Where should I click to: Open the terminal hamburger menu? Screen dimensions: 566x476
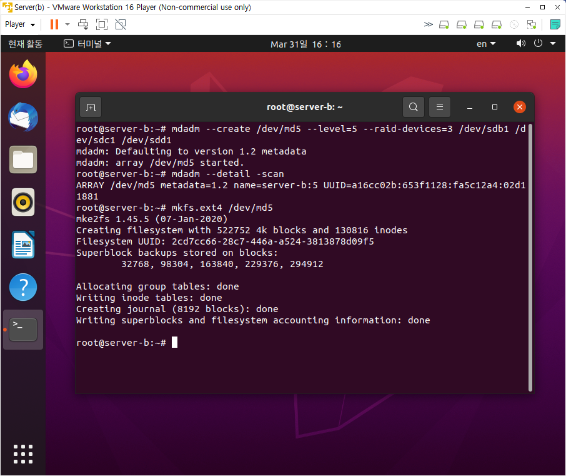440,107
